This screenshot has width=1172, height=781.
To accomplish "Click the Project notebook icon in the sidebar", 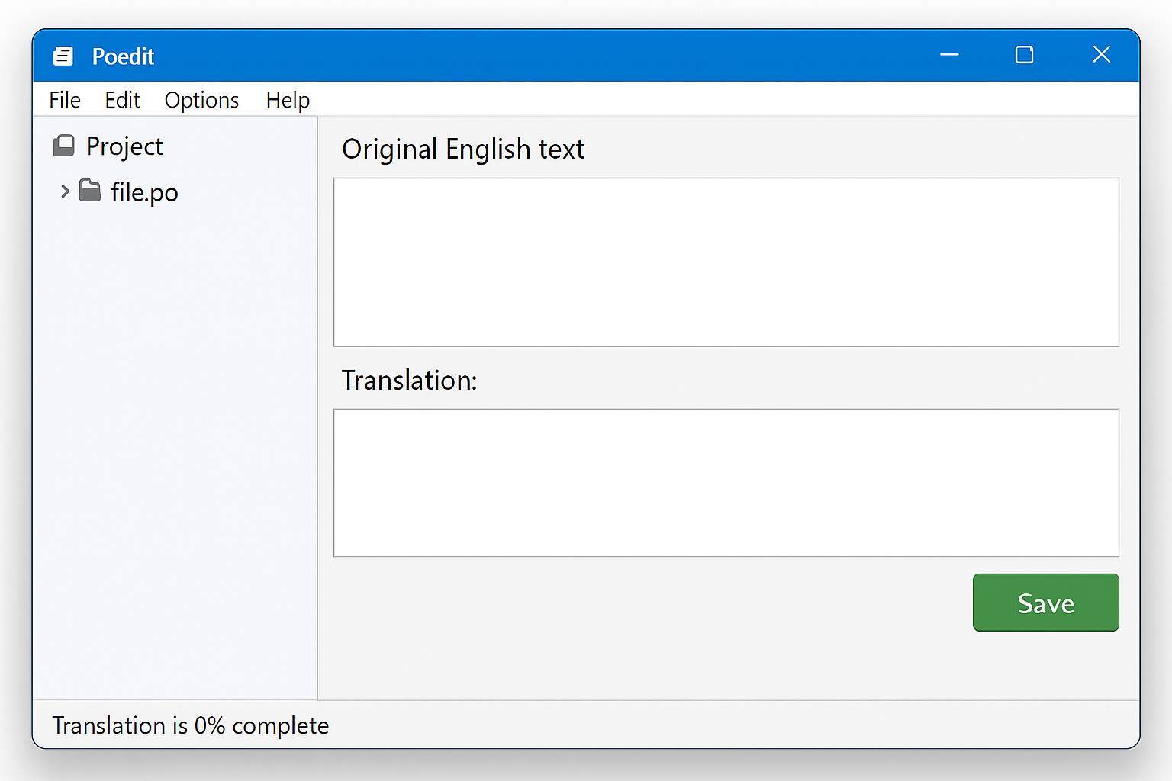I will pyautogui.click(x=65, y=145).
